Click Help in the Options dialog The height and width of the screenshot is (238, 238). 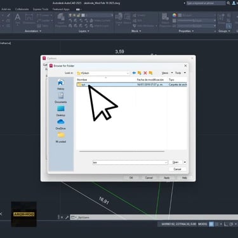185,178
